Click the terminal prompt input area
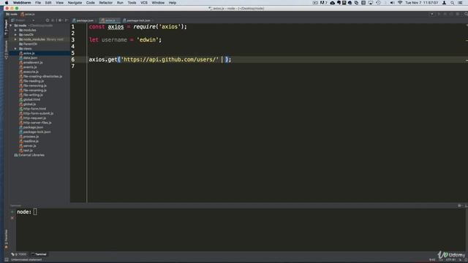468x263 pixels. coord(35,212)
